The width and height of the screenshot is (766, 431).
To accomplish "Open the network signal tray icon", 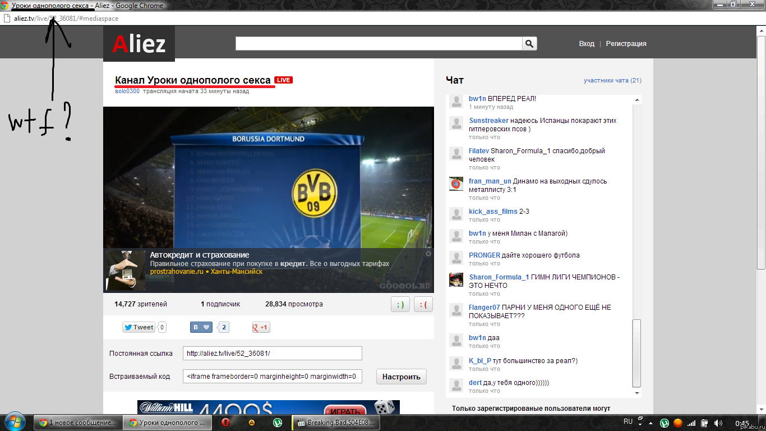I will point(691,423).
